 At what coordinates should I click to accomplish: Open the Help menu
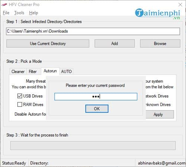click(x=33, y=13)
